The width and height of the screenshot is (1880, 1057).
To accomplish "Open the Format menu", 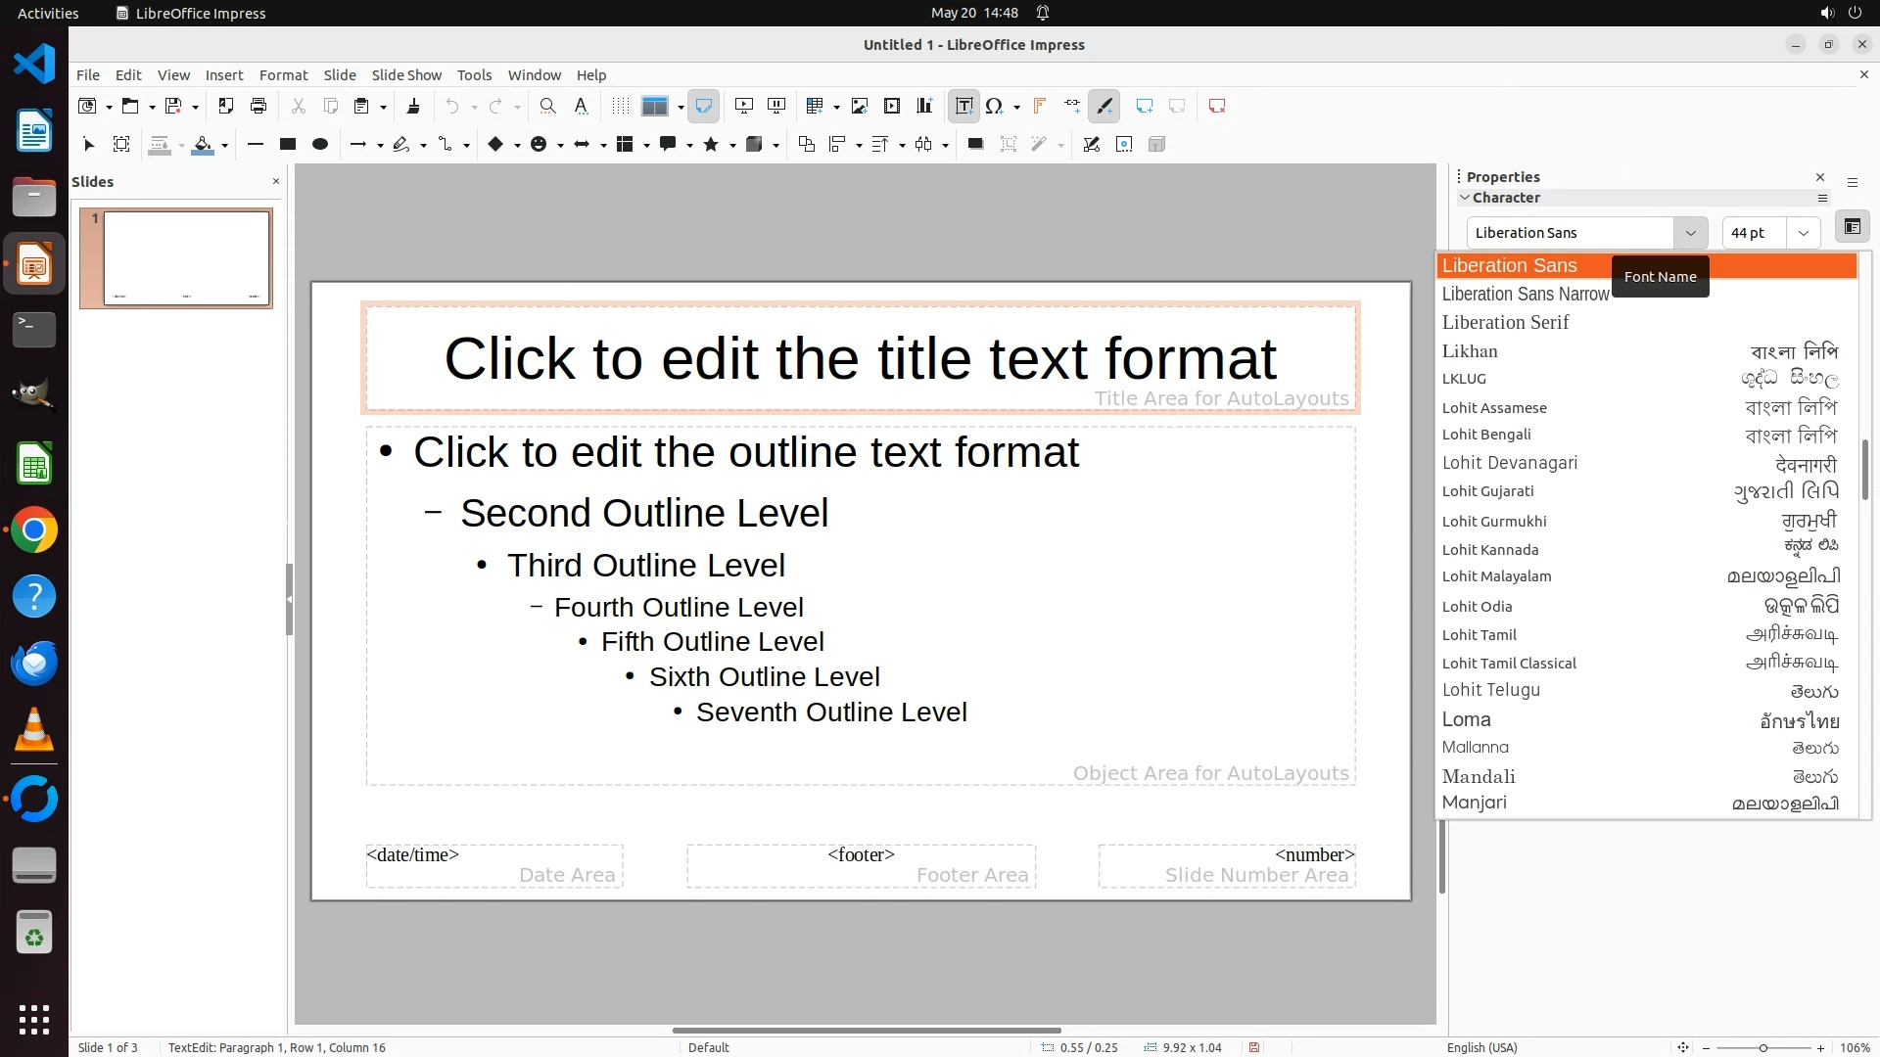I will coord(283,75).
